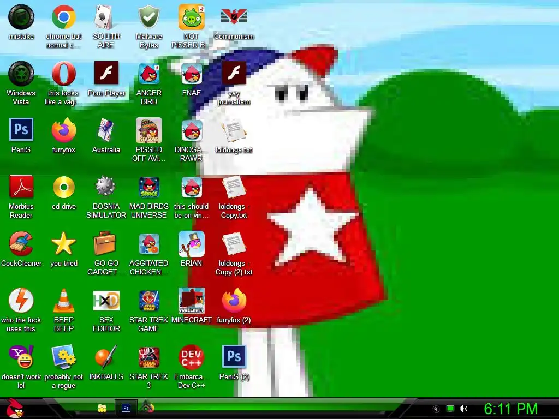Launch 'chrome but normal c...' Chrome icon
This screenshot has width=559, height=419.
click(63, 17)
